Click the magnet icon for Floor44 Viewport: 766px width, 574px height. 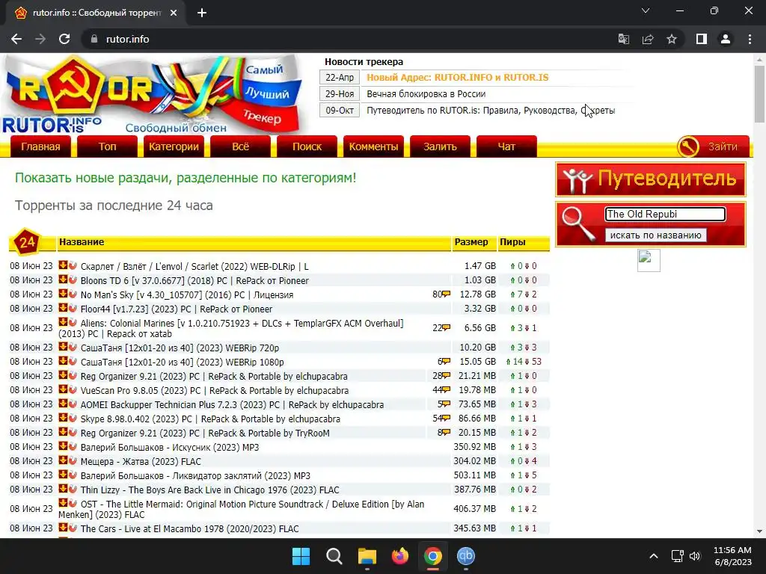pyautogui.click(x=73, y=309)
